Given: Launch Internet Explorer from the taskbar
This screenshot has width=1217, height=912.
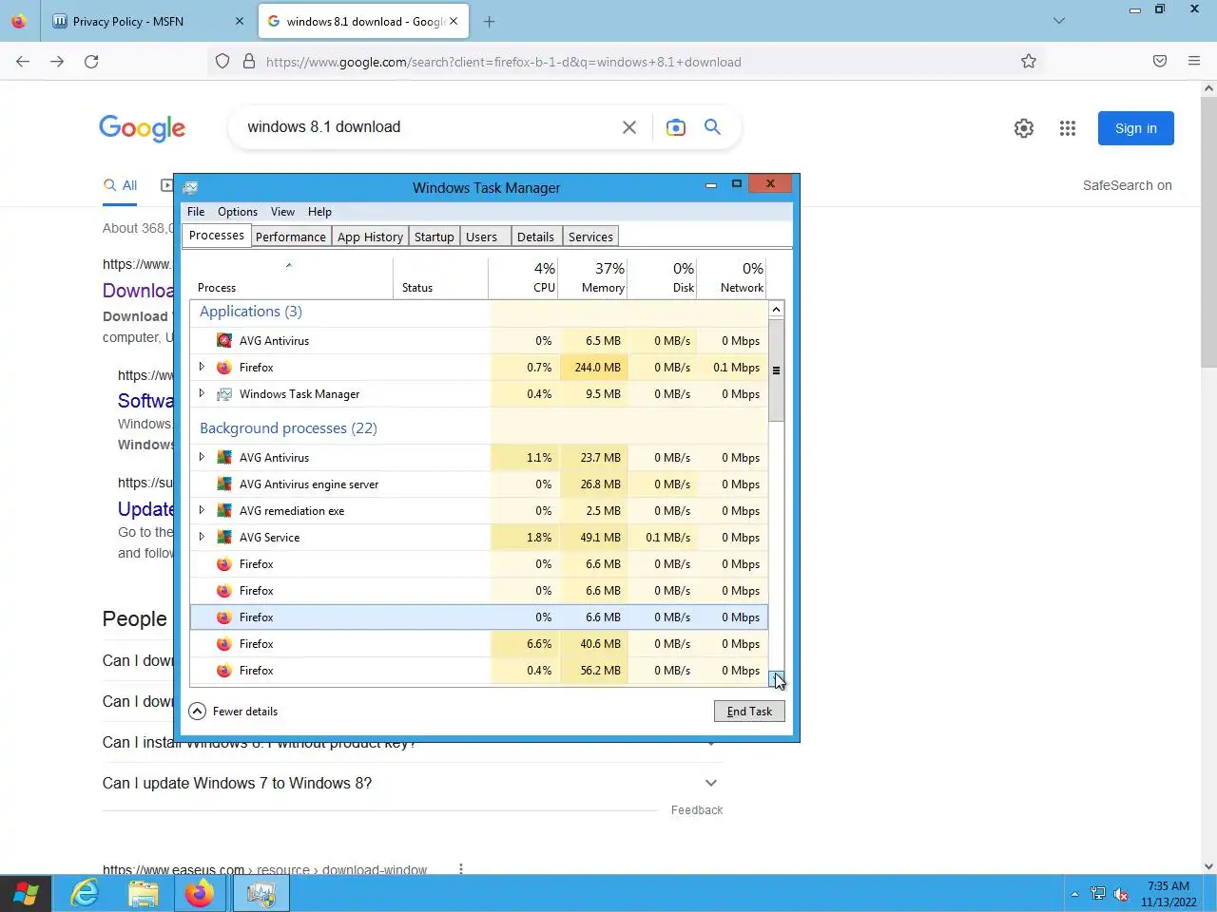Looking at the screenshot, I should [85, 894].
